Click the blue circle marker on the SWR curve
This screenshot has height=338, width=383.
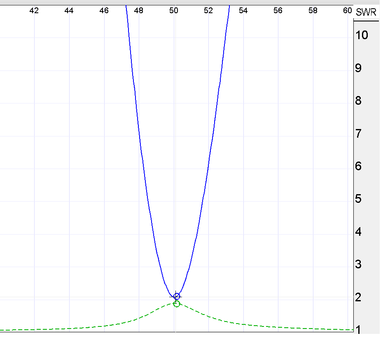coord(177,296)
